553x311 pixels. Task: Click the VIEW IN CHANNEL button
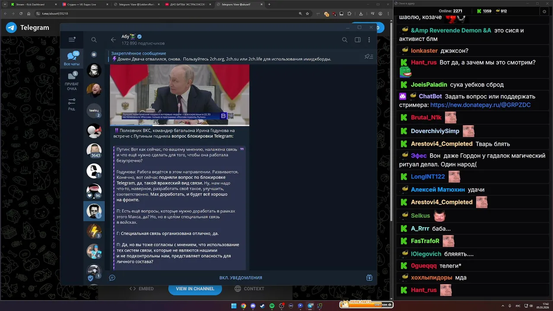point(195,289)
